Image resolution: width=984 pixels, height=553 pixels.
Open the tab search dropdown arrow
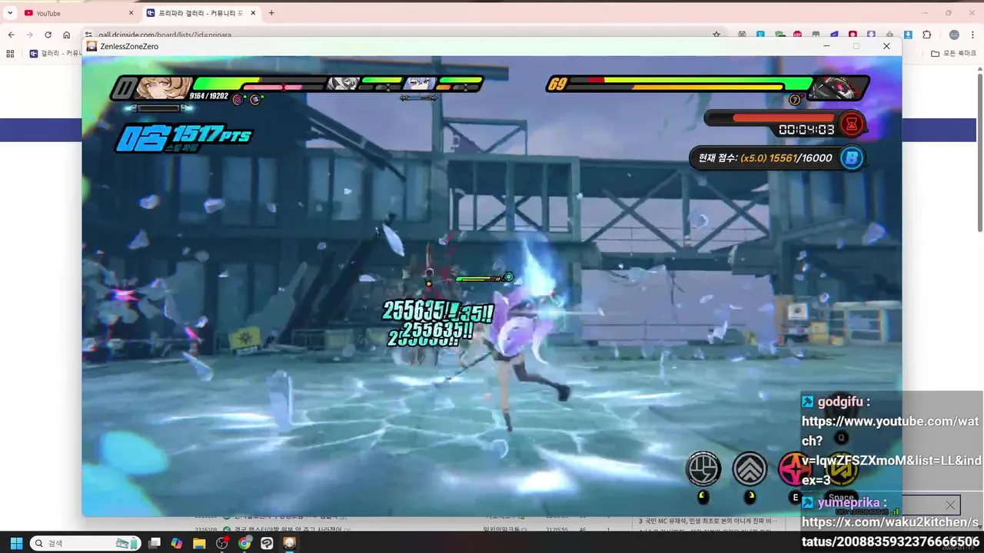point(10,13)
